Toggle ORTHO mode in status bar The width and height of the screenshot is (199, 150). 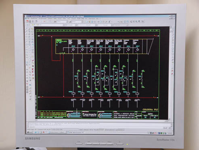pyautogui.click(x=91, y=130)
